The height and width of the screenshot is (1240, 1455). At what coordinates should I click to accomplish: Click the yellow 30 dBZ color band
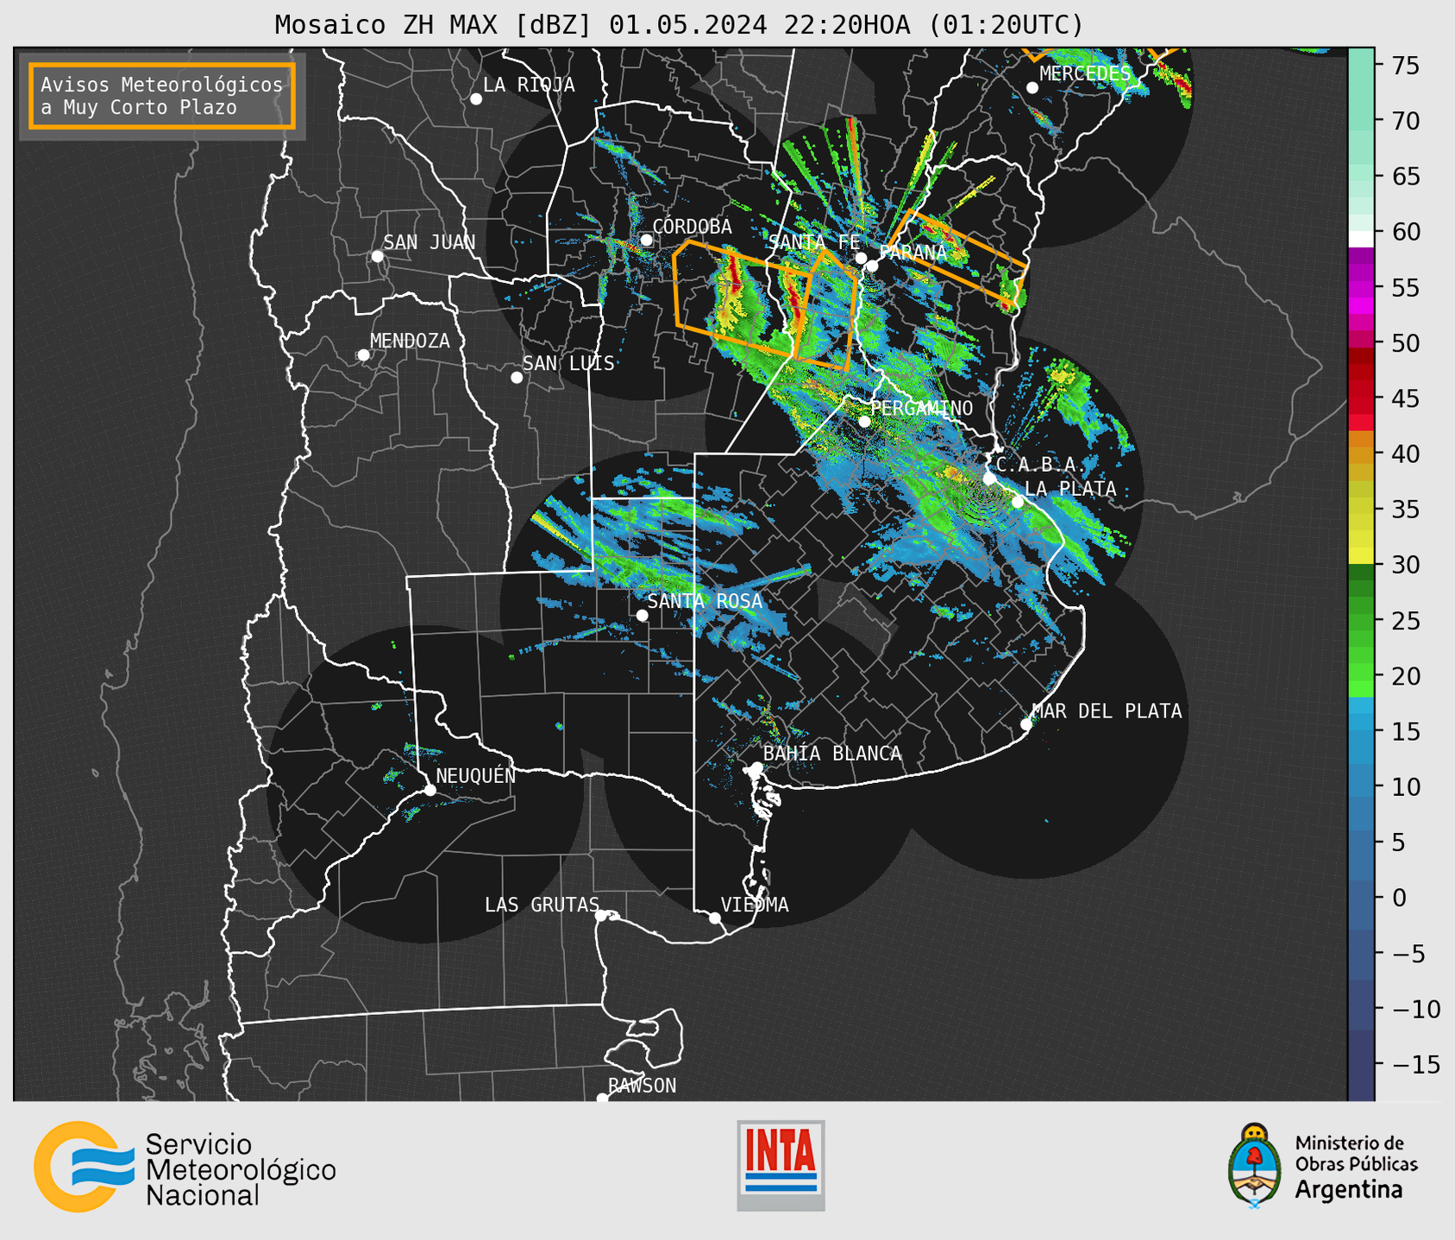[1361, 555]
